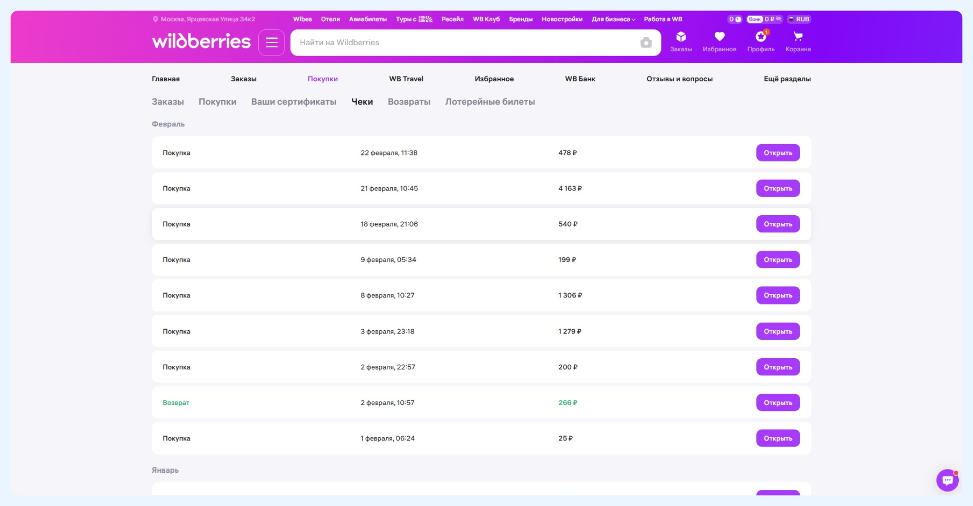
Task: Open the chat support bubble
Action: coord(947,480)
